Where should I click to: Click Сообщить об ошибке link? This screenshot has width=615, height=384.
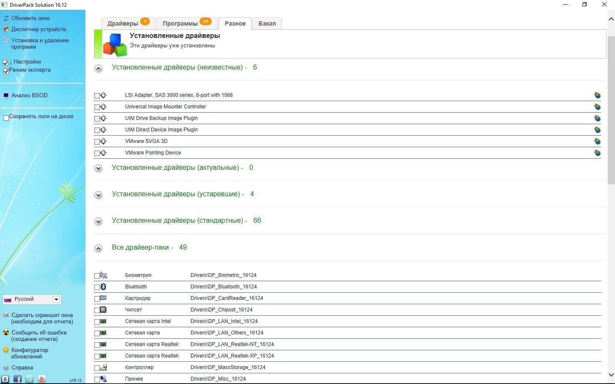click(x=39, y=336)
